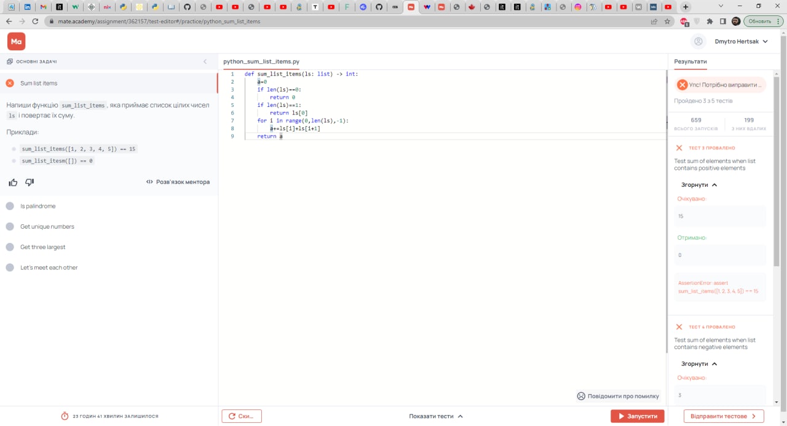Click the sad face report error icon
The image size is (787, 426).
tap(581, 396)
